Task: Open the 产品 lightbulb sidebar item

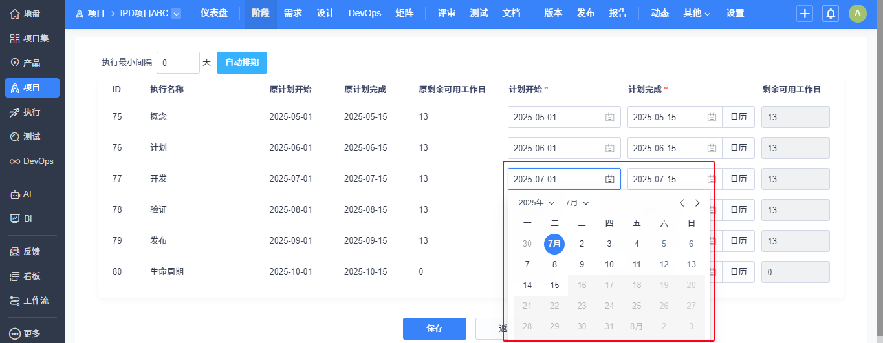Action: [16, 63]
